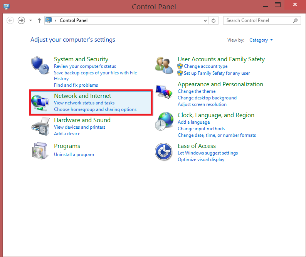Click Uninstall a program
Viewport: 306px width, 257px height.
(x=74, y=155)
